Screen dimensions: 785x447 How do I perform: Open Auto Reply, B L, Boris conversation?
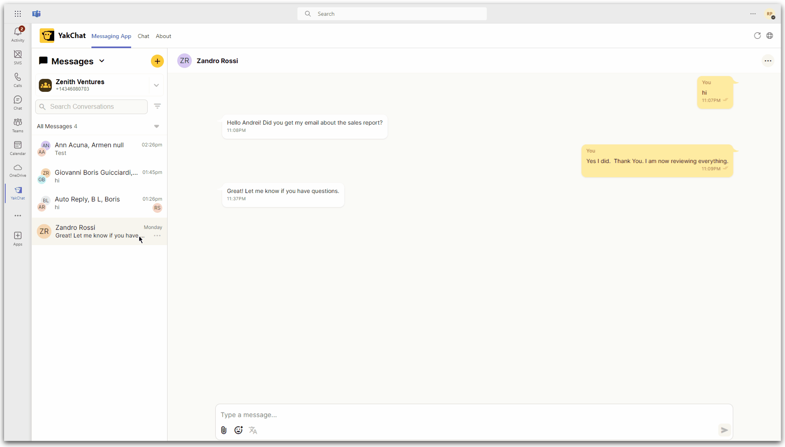[x=100, y=203]
